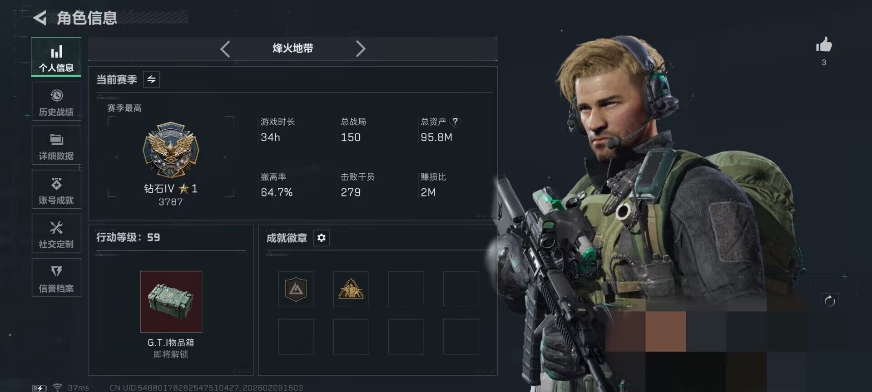The height and width of the screenshot is (392, 872).
Task: Open 成就徽章 settings gear
Action: tap(322, 238)
